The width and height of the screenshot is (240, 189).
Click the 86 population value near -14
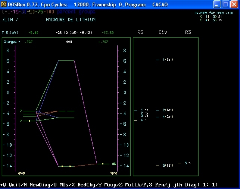coord(114,164)
